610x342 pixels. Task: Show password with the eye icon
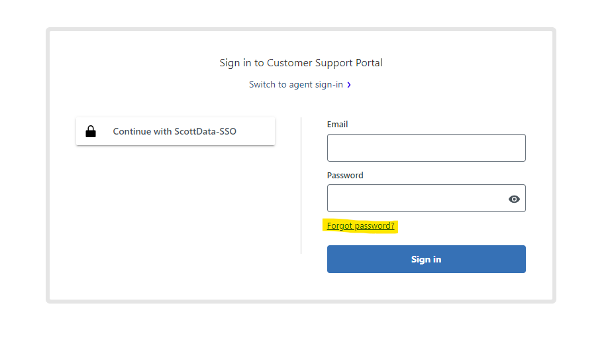tap(514, 199)
